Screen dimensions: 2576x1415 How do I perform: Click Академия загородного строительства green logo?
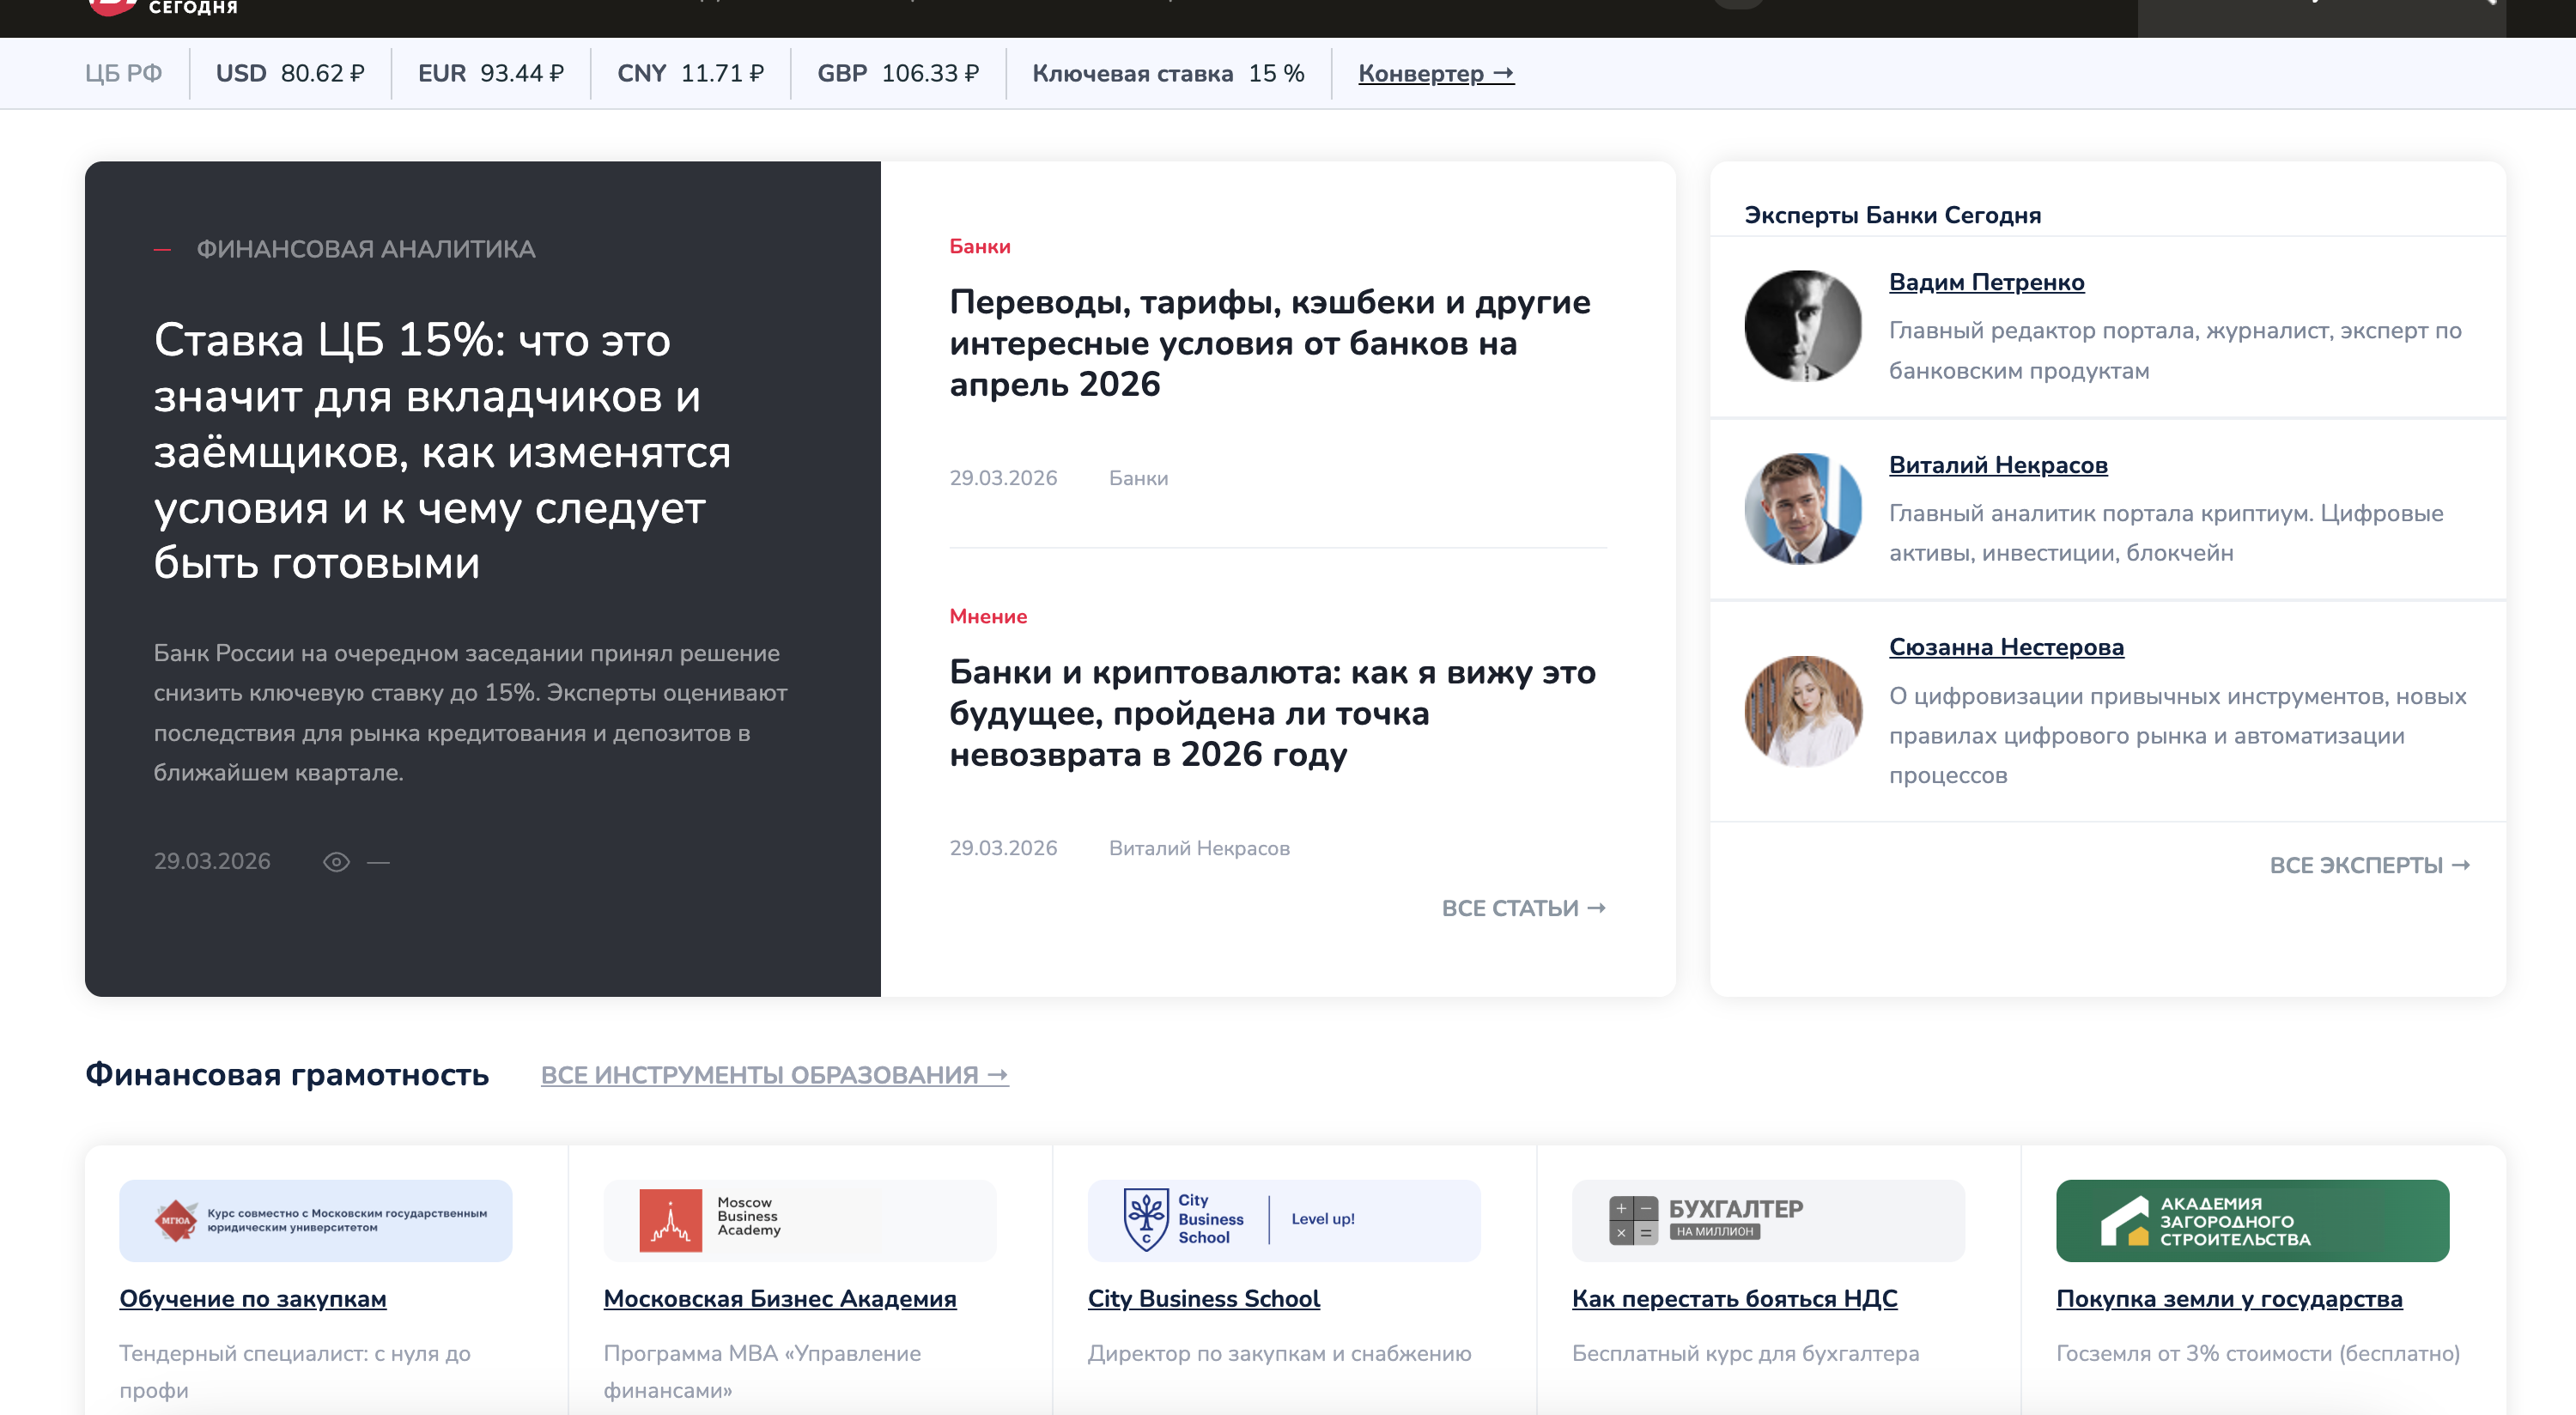click(x=2251, y=1220)
